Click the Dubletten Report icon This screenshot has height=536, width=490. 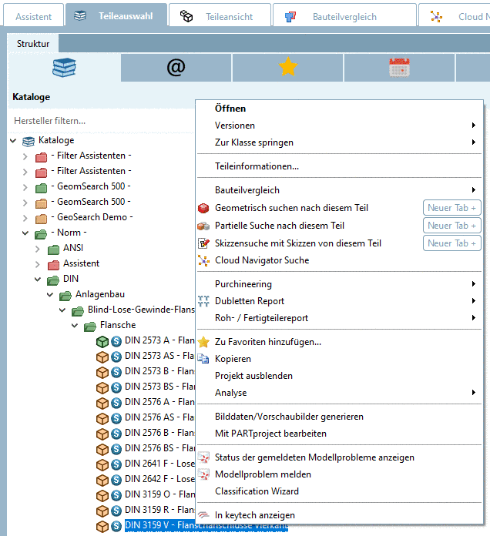[203, 301]
